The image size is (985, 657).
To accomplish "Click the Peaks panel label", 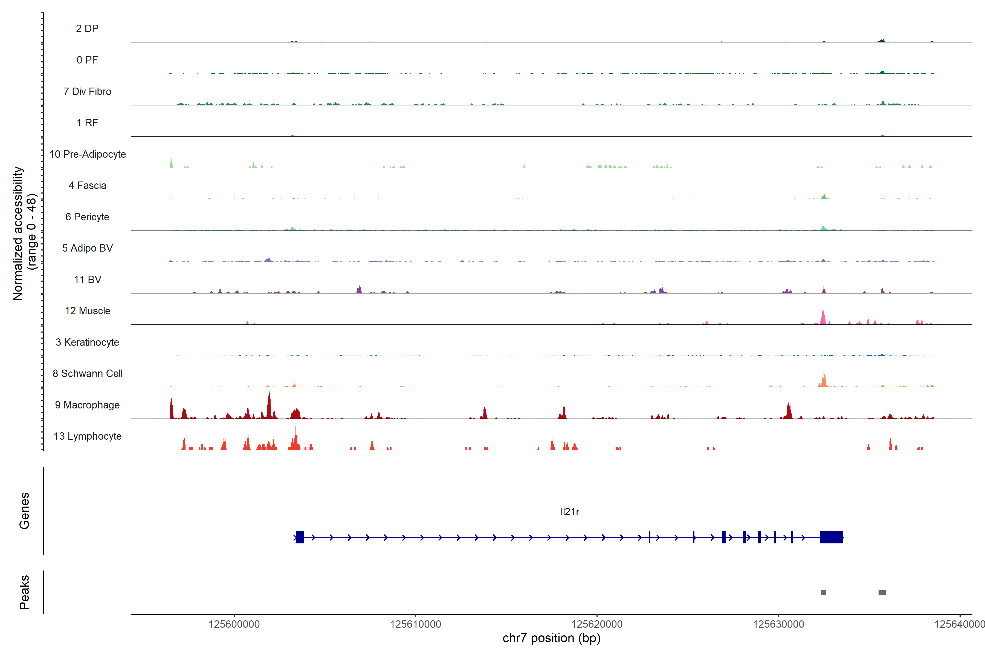I will [24, 592].
